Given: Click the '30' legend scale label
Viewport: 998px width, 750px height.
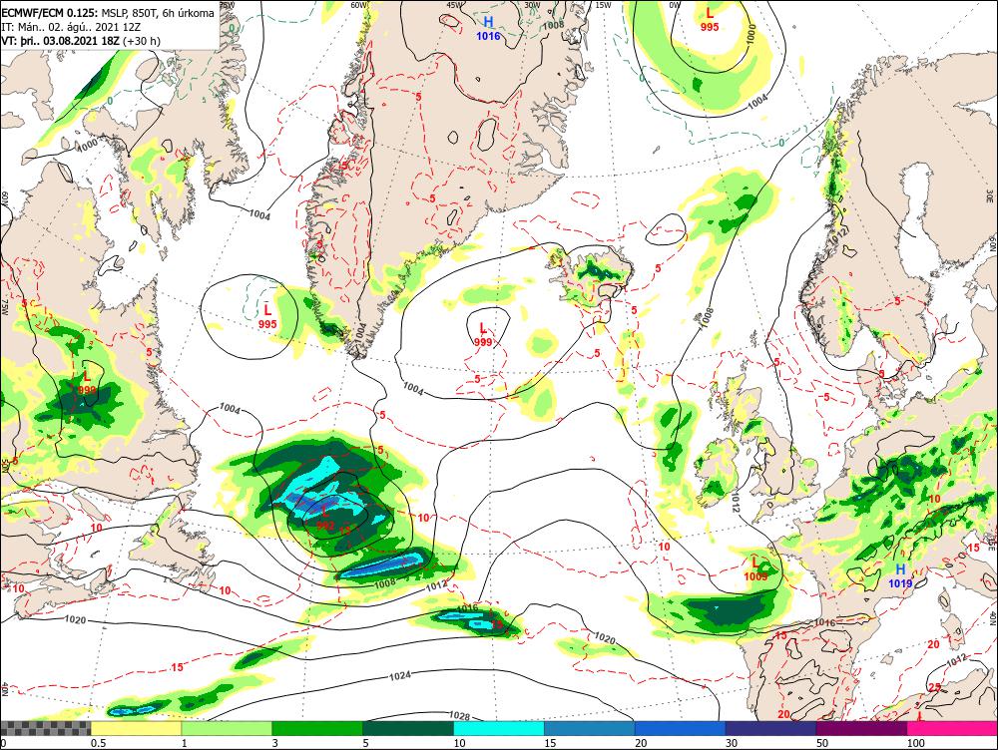Looking at the screenshot, I should pos(732,743).
